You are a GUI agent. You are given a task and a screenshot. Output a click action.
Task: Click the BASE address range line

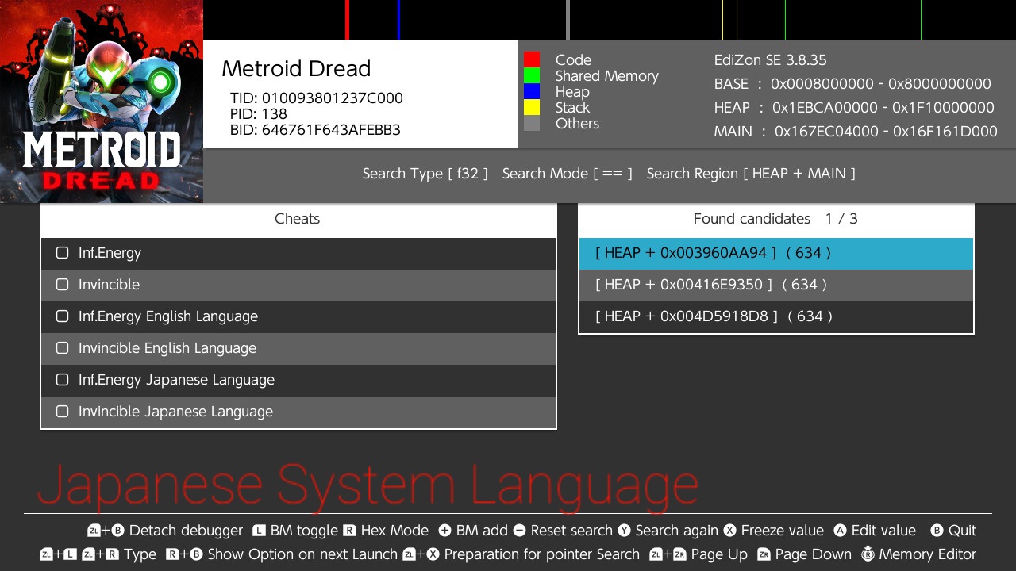click(x=852, y=84)
